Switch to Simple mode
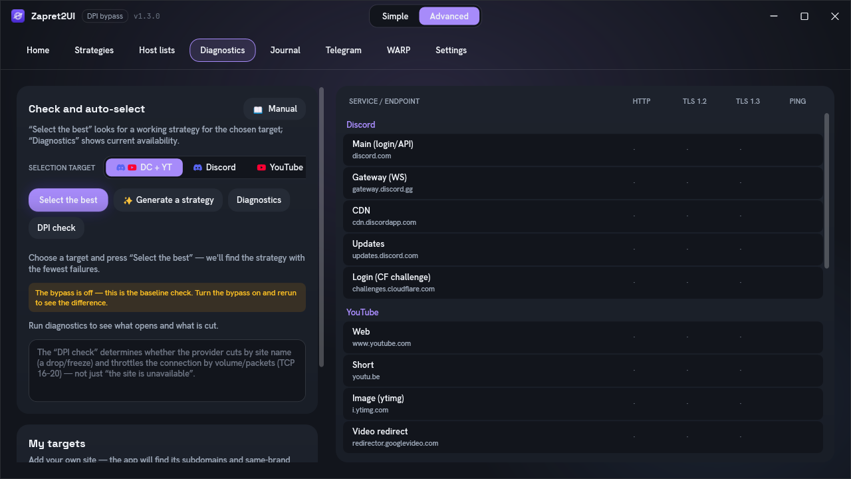Screen dimensions: 851x479 click(x=395, y=17)
